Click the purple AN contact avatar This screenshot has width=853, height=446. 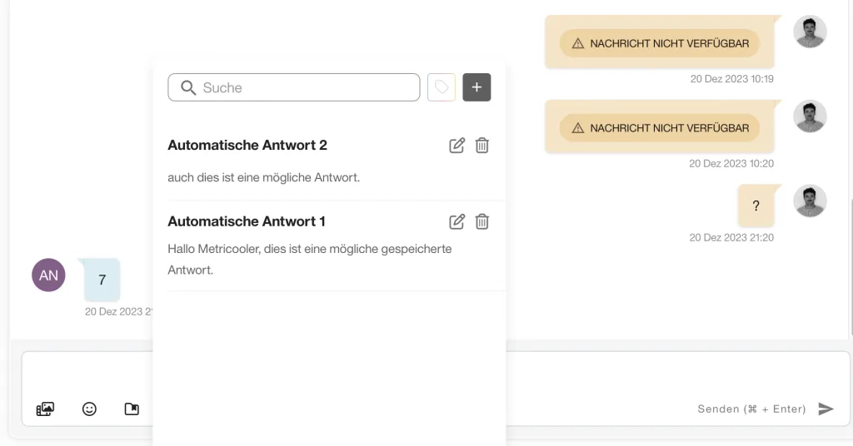coord(48,275)
